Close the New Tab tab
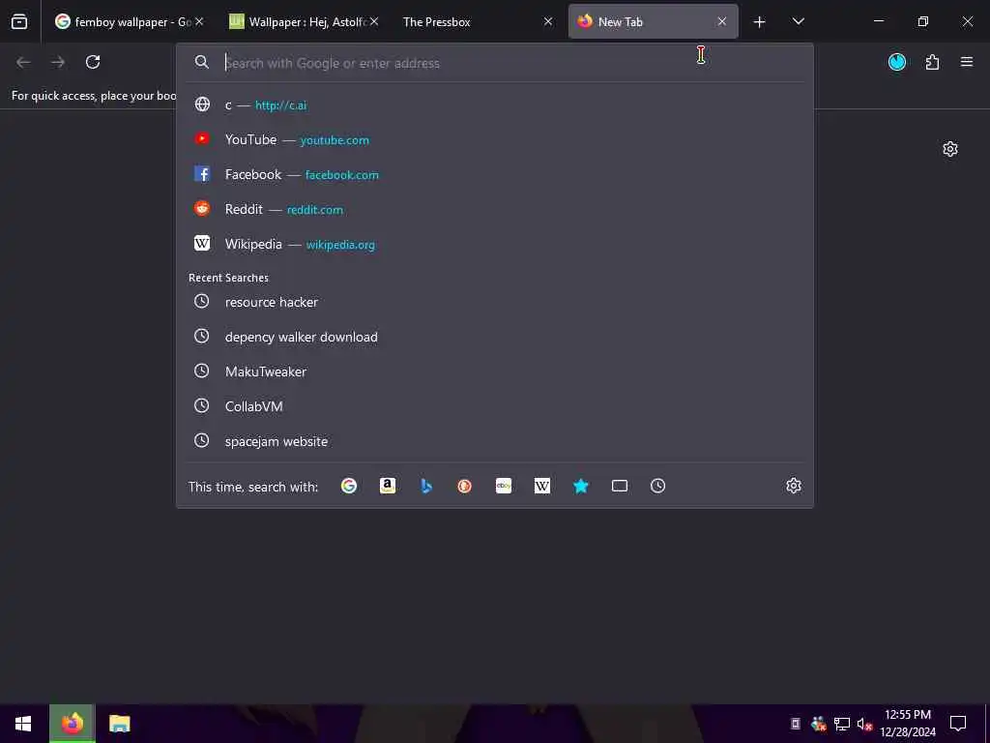Viewport: 990px width, 743px height. point(721,21)
